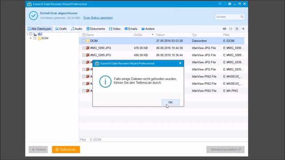Click the magnifier search icon
The width and height of the screenshot is (285, 160).
[242, 17]
